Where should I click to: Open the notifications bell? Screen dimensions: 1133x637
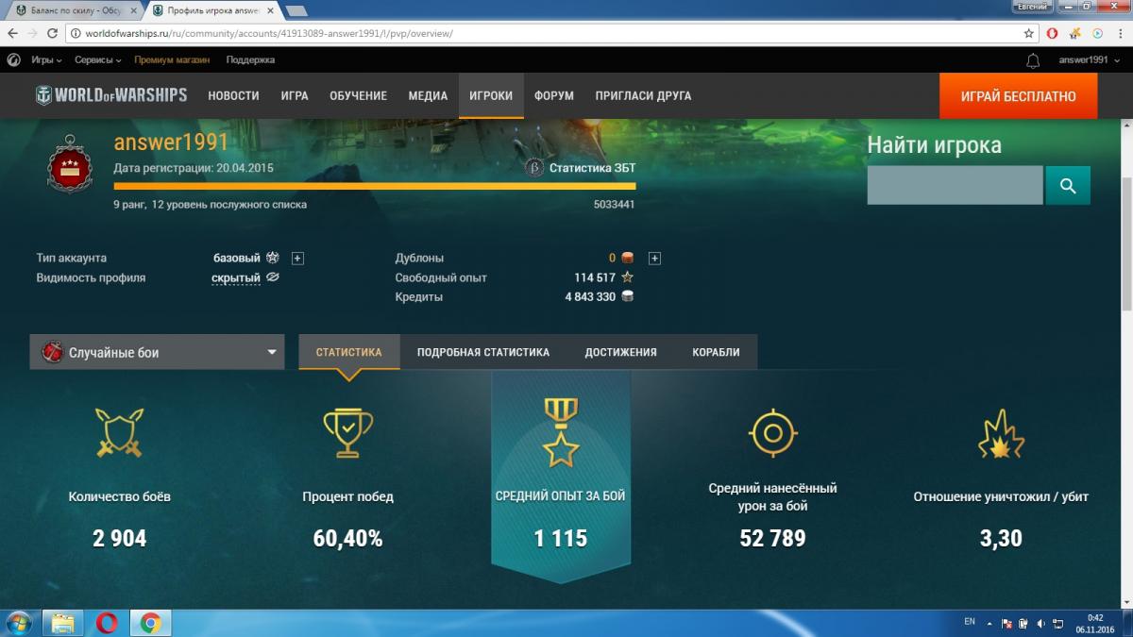[x=1033, y=60]
